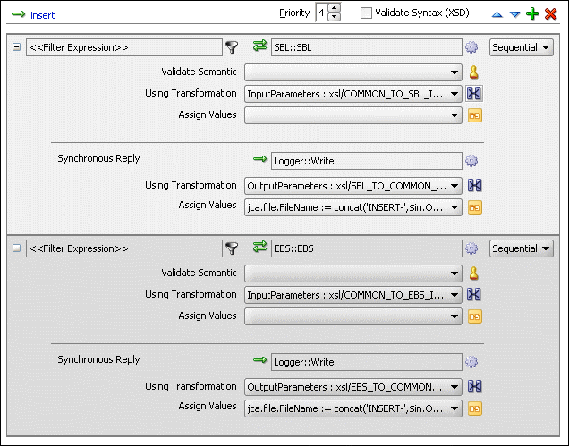Screen dimensions: 569x446
Task: Open empty Assign Values dropdown in SBL rule
Action: point(353,115)
